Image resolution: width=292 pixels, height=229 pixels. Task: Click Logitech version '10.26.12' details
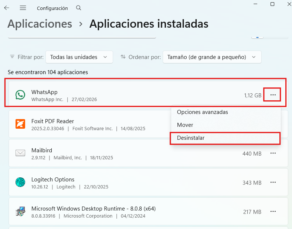(69, 187)
